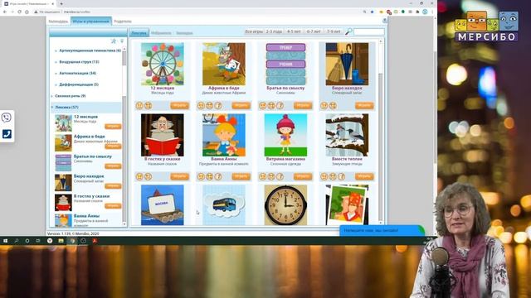Click the smiley icon under Африка в беде card
Viewport: 531px width, 298px height.
click(201, 105)
